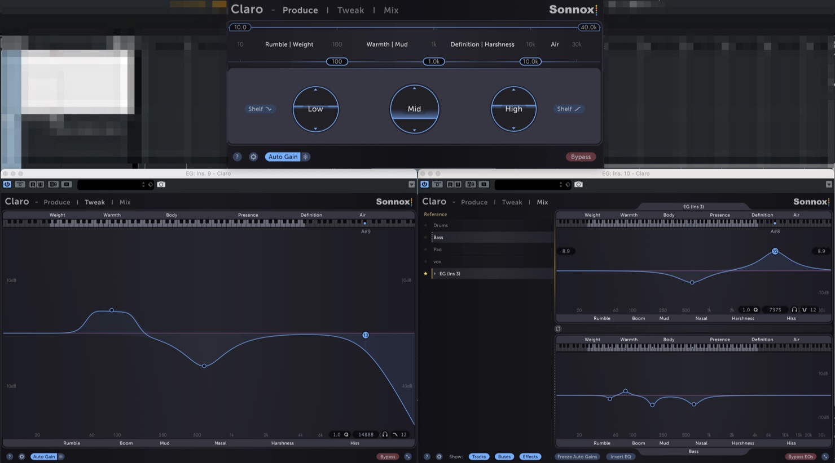Image resolution: width=835 pixels, height=463 pixels.
Task: Open the preset dropdown in Ins. 9 toolbar
Action: click(x=112, y=184)
